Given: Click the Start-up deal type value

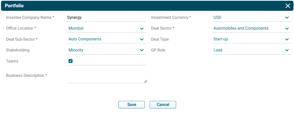Looking at the screenshot, I should (x=221, y=39).
